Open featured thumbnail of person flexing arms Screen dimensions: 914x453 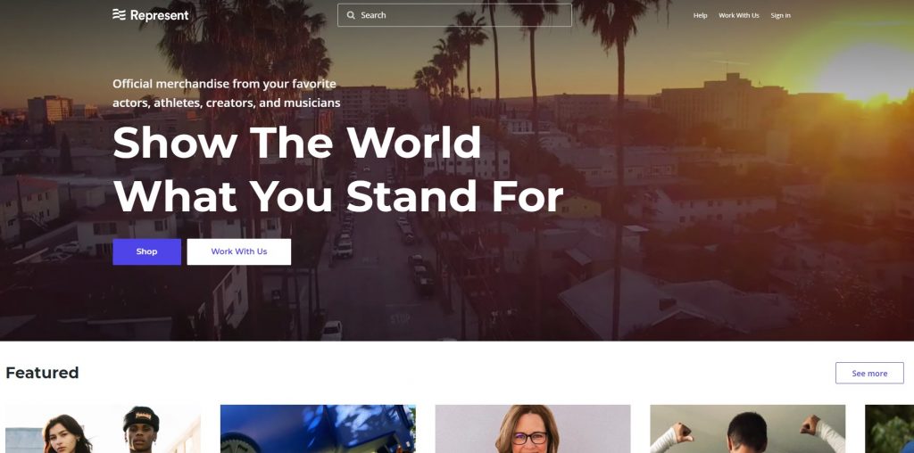pos(748,429)
